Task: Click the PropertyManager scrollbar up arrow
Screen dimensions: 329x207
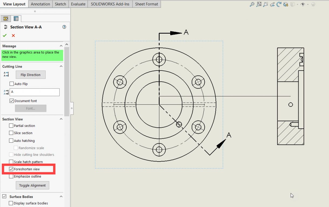Action: pos(67,45)
